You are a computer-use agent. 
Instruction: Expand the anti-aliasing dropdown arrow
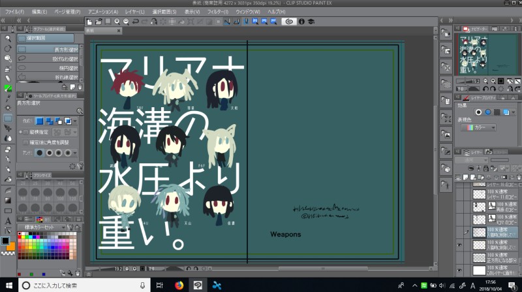point(75,153)
